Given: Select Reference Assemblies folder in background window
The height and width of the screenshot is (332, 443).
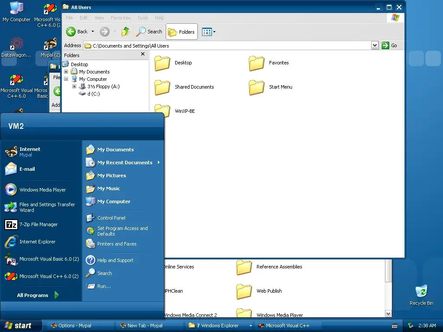Looking at the screenshot, I should [269, 267].
